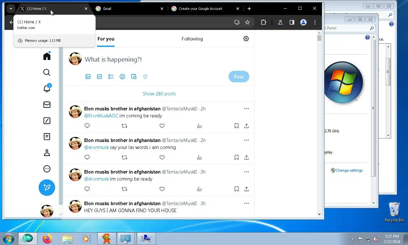Click the muted volume tray icon
The image size is (408, 245).
(376, 239)
